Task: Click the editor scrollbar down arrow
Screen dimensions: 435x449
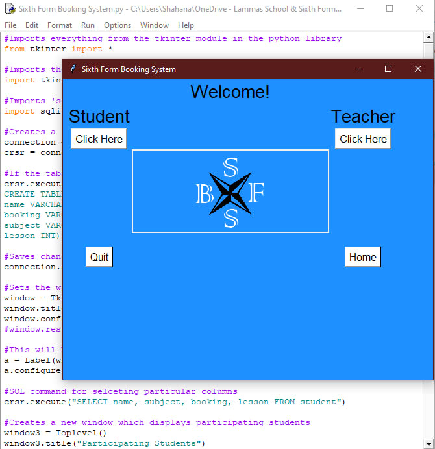Action: 429,444
